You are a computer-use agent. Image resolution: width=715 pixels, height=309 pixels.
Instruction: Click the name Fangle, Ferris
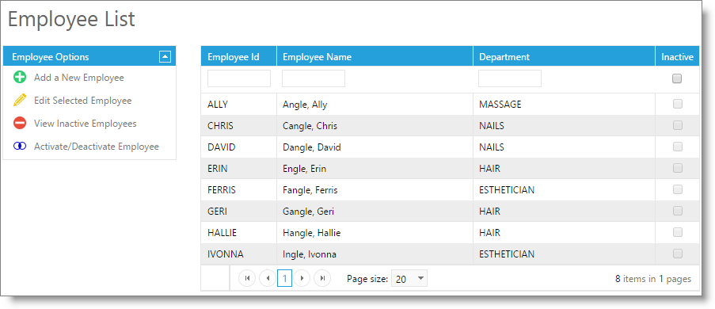click(310, 190)
